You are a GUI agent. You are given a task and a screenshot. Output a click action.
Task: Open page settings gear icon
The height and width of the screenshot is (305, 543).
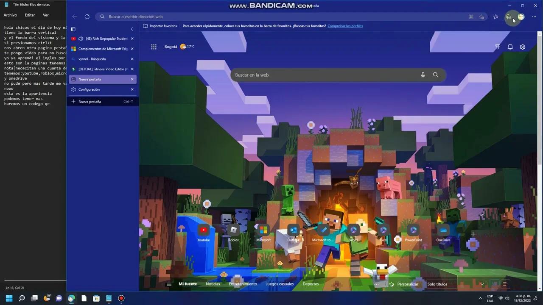pyautogui.click(x=523, y=47)
